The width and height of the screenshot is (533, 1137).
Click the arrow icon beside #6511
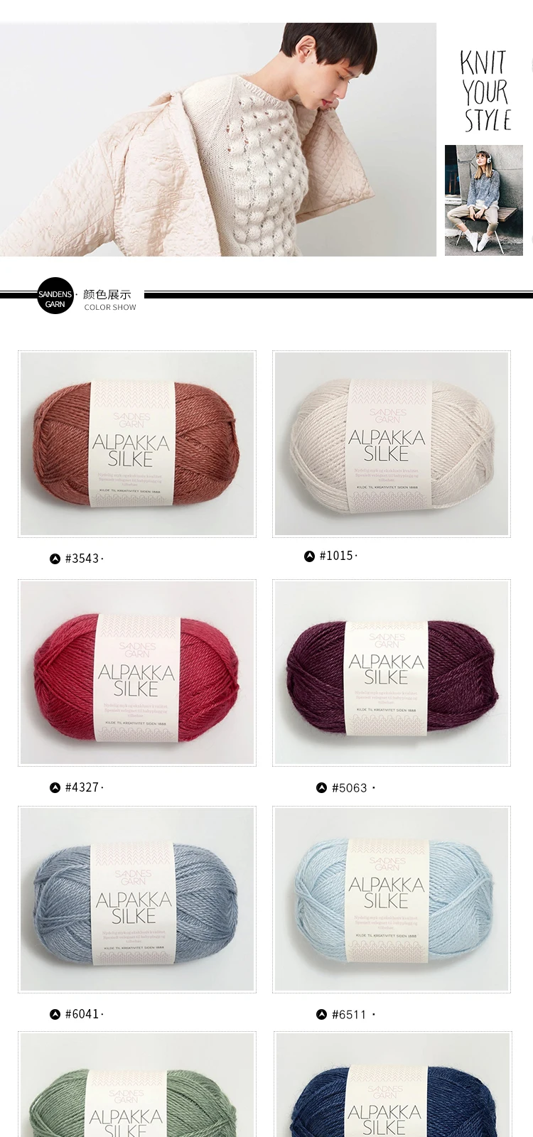click(x=321, y=1015)
